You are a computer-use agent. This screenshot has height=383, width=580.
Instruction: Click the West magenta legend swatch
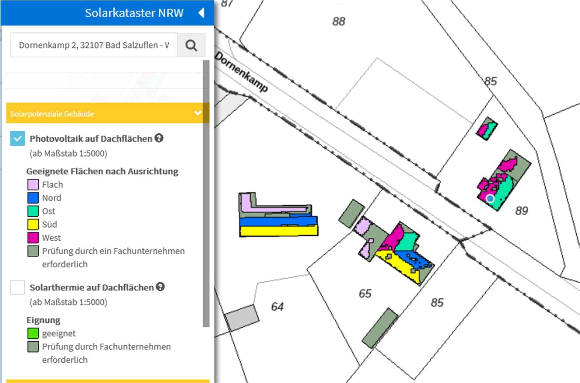tap(33, 238)
